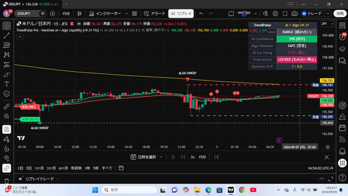Expand the トレード dropdown arrow
This screenshot has width=348, height=196.
(328, 13)
